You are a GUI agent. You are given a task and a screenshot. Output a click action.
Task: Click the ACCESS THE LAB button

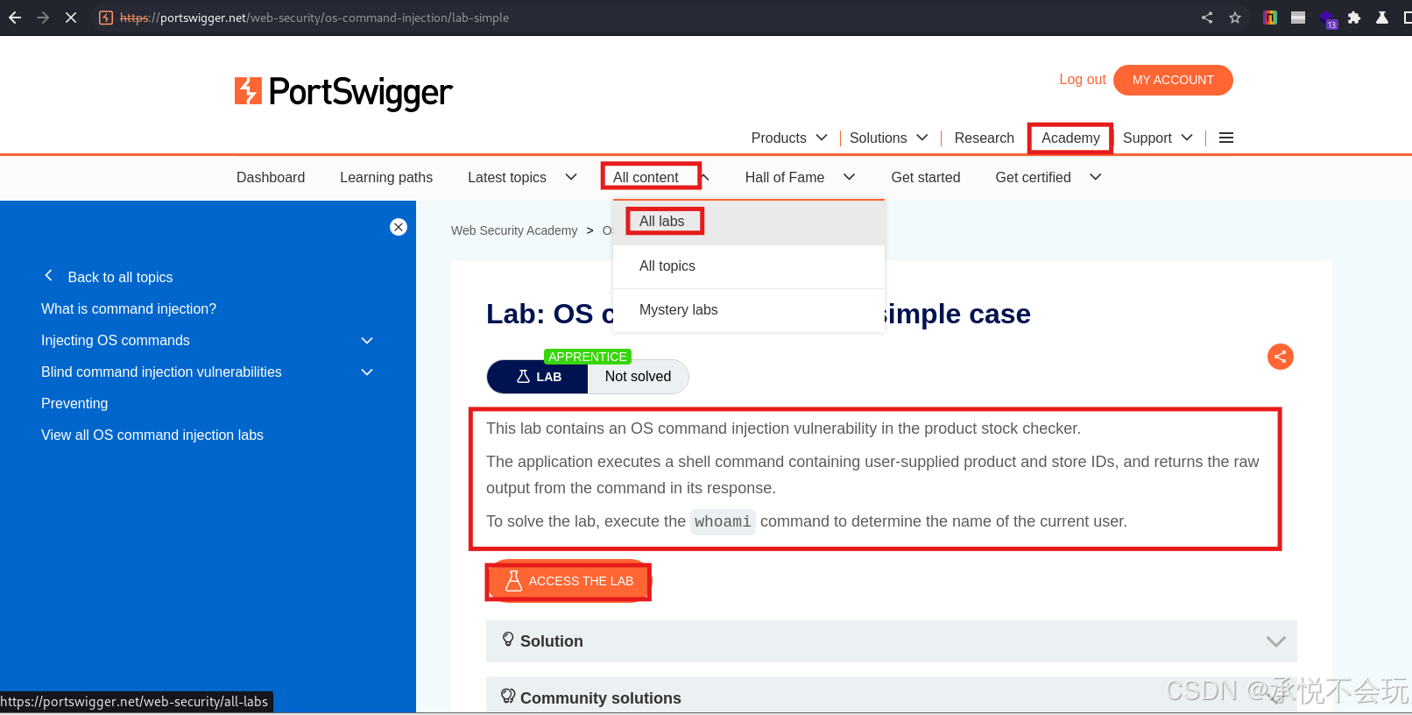coord(568,581)
